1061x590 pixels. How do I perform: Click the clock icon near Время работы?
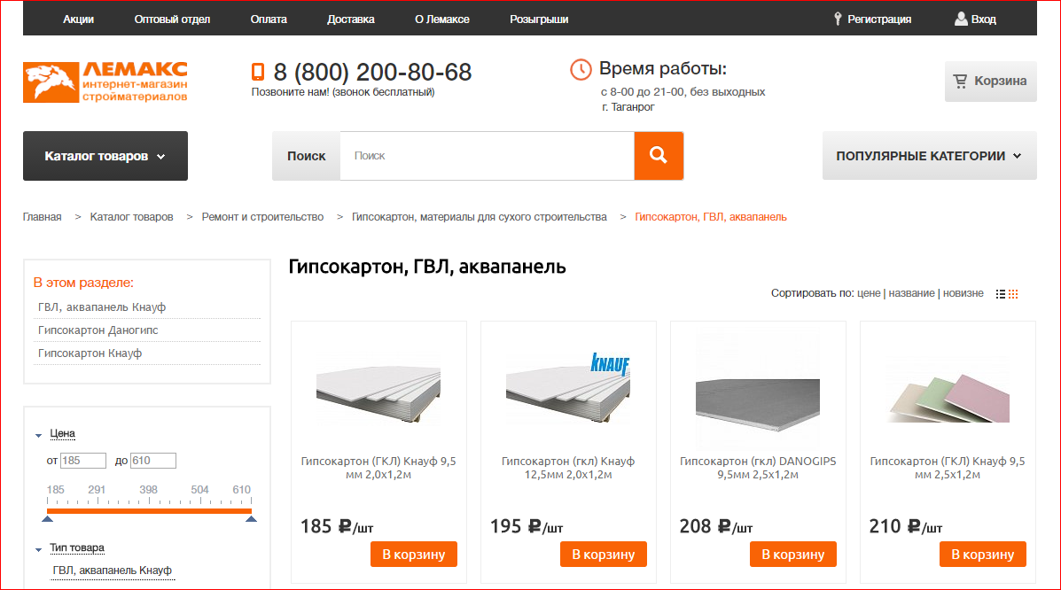(581, 69)
